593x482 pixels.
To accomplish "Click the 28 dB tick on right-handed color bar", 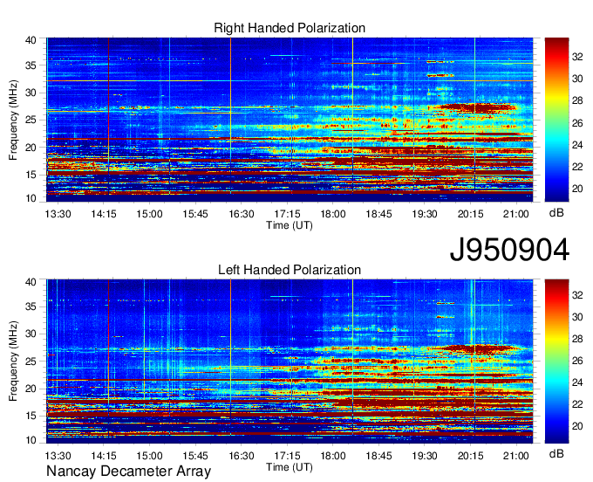I will [577, 100].
